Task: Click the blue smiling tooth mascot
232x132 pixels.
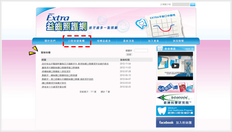Action: (x=141, y=24)
